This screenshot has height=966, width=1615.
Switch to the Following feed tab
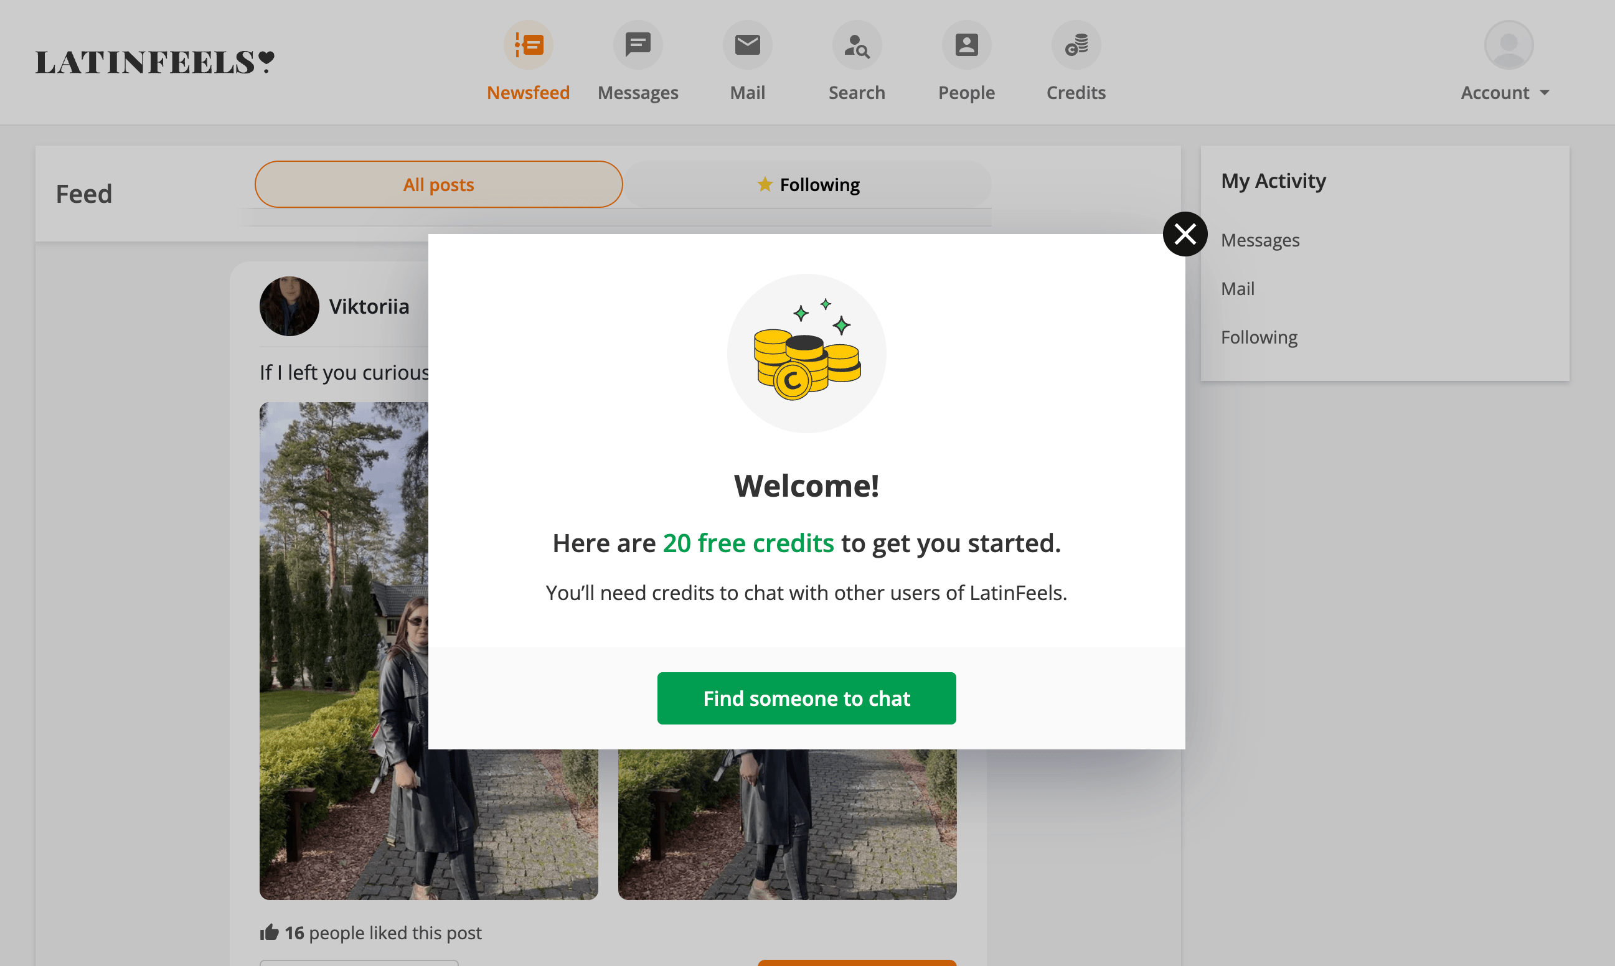(x=808, y=184)
